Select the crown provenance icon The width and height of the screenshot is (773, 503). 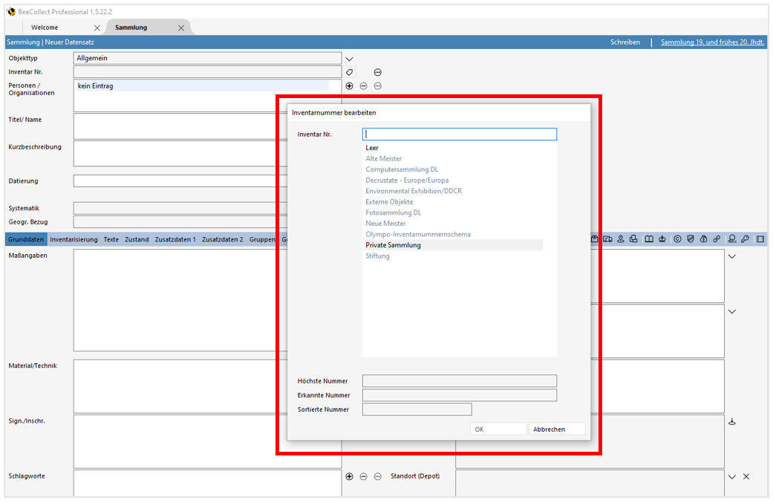coord(662,238)
